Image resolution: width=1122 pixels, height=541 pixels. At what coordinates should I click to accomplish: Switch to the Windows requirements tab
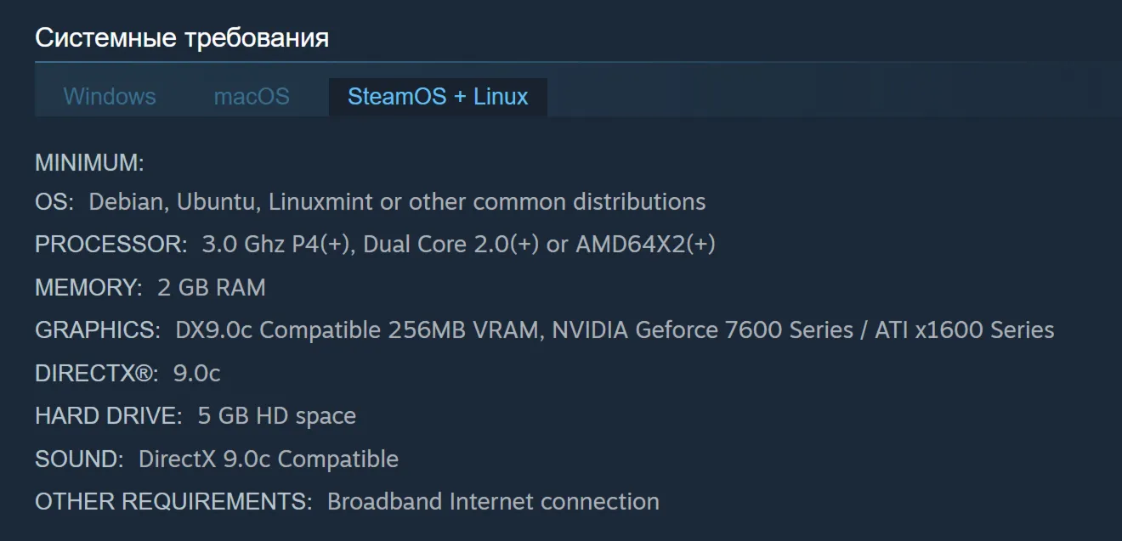[110, 97]
